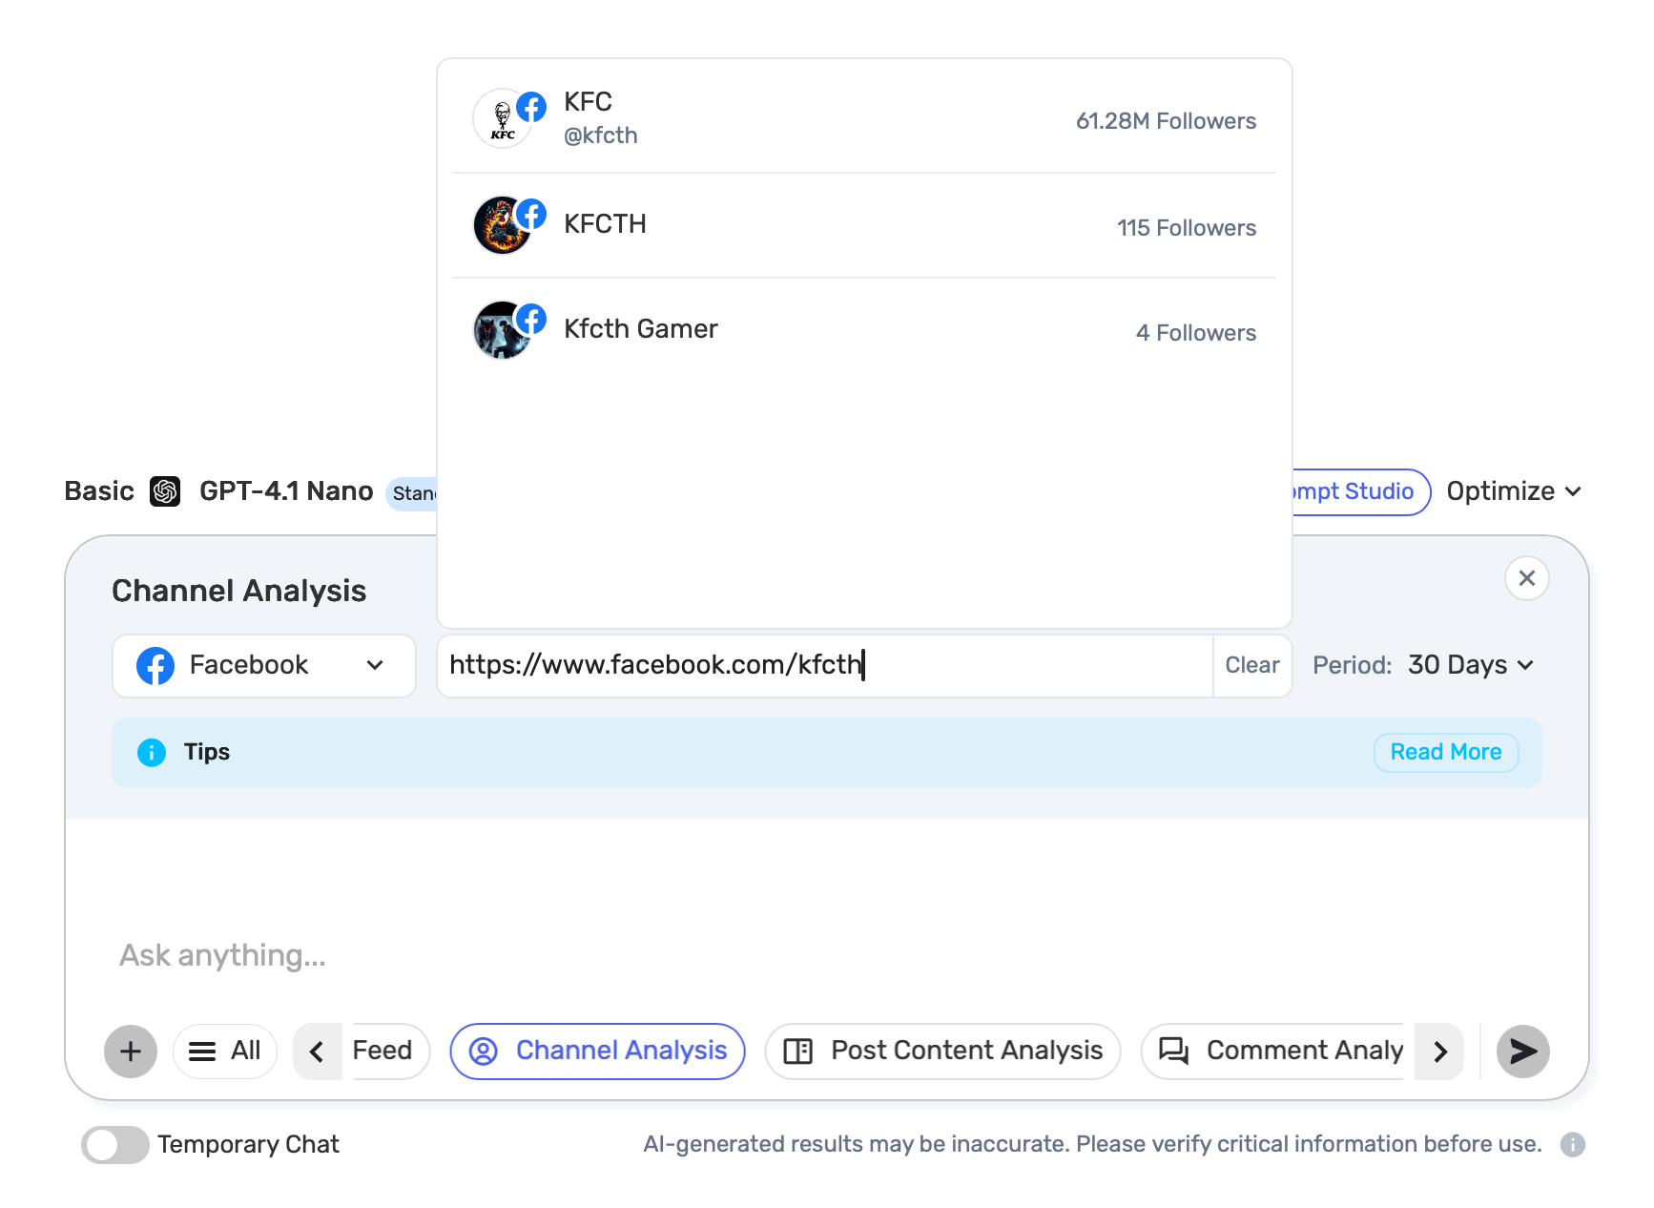Choose KFC @kfcth from suggestions
The height and width of the screenshot is (1208, 1654).
tap(863, 119)
